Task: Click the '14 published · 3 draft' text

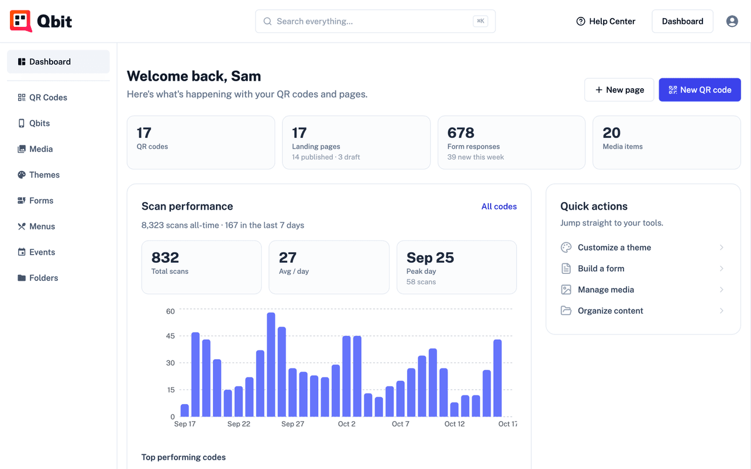Action: click(326, 157)
